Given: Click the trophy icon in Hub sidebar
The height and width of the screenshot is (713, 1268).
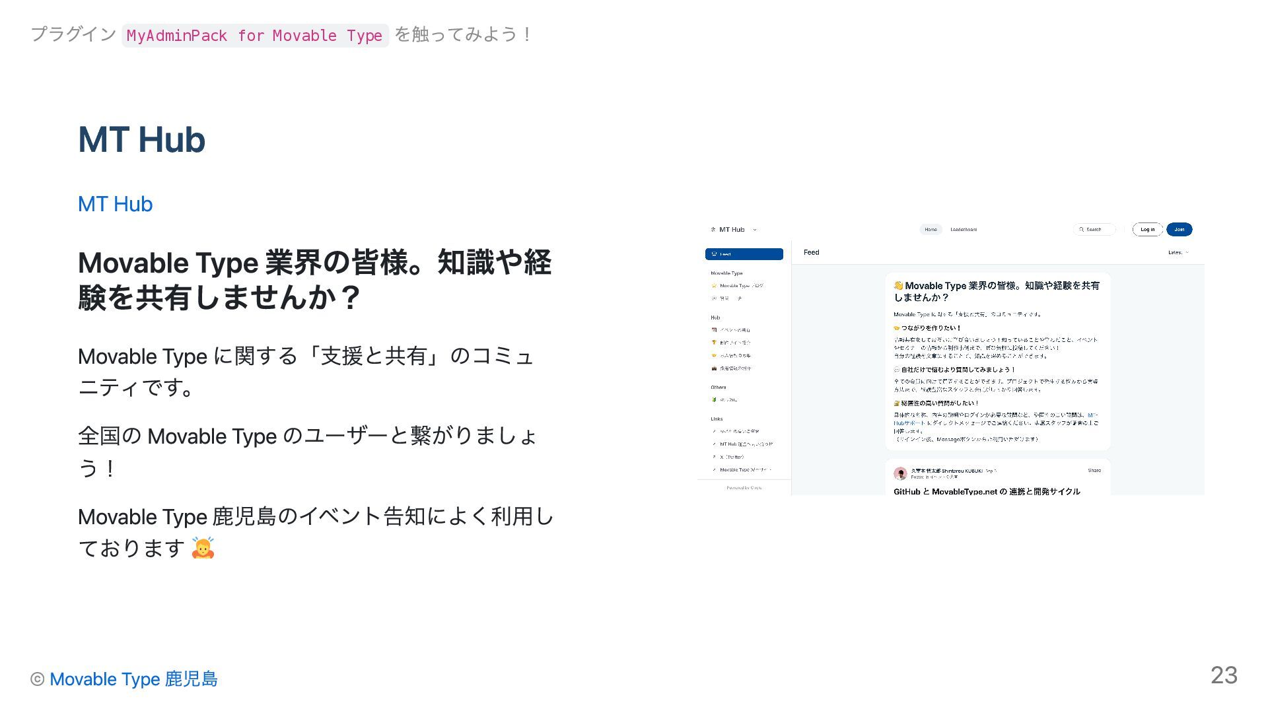Looking at the screenshot, I should tap(714, 343).
